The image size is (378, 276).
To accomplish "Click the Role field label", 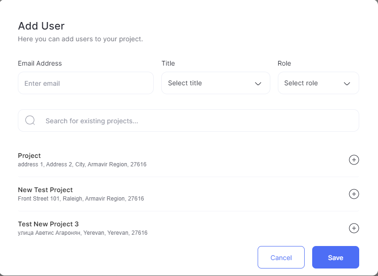I will coord(284,63).
